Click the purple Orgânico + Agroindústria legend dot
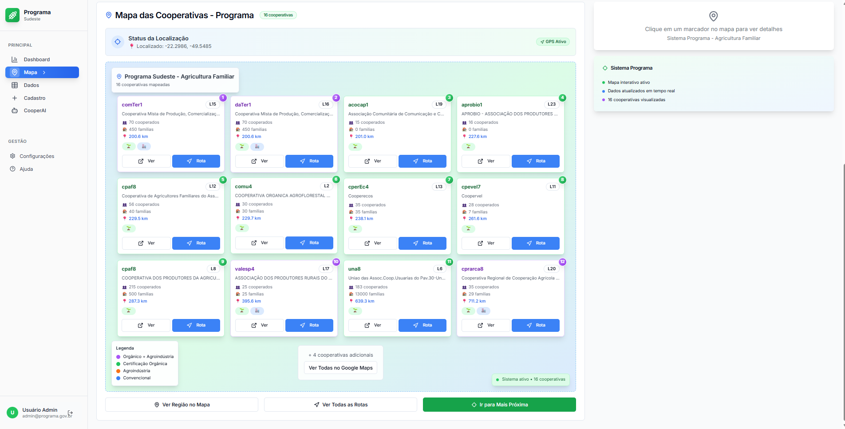The height and width of the screenshot is (429, 845). click(118, 357)
